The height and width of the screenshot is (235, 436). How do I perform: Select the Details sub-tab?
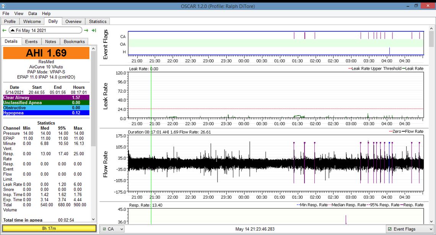click(x=11, y=41)
